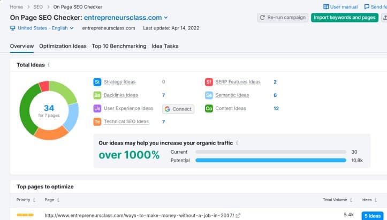Click the grey Current traffic bar
The width and height of the screenshot is (387, 220).
(x=271, y=152)
